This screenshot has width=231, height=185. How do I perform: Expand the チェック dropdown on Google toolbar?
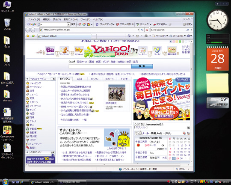(x=151, y=24)
